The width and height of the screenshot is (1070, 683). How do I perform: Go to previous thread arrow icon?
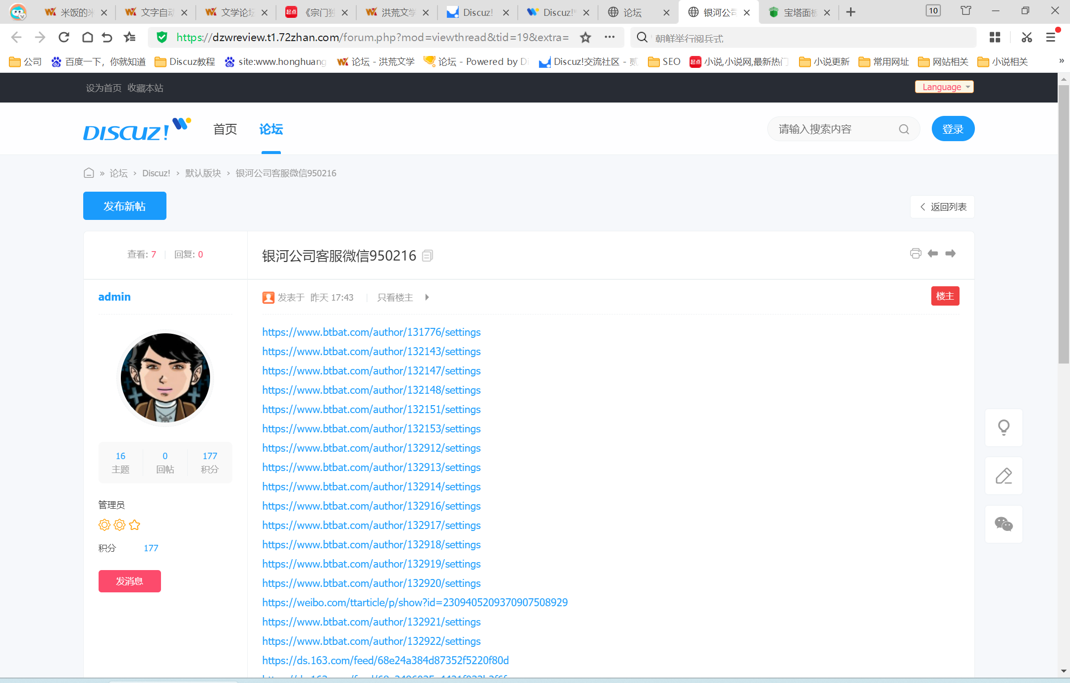[933, 254]
